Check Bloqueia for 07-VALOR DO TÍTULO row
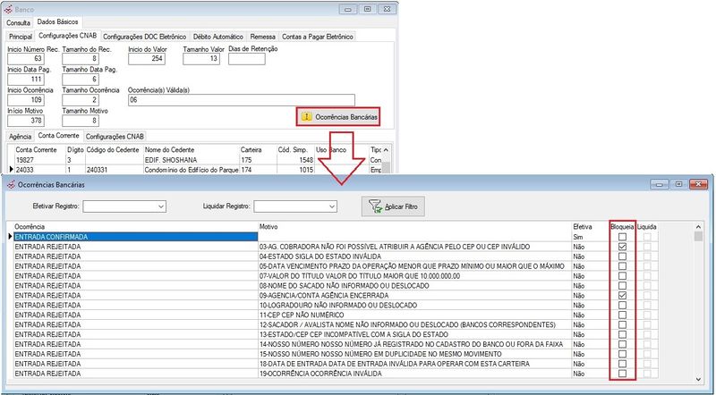The image size is (716, 395). (x=622, y=276)
